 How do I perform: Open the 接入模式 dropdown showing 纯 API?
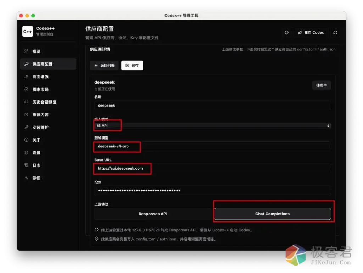click(213, 126)
